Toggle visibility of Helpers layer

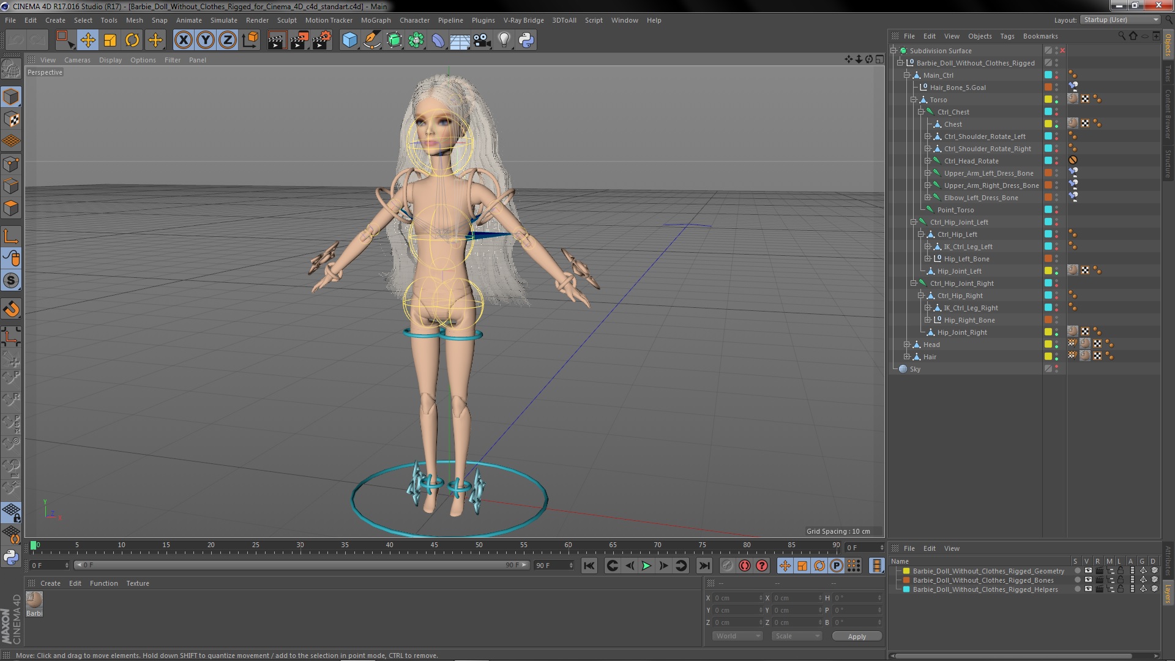[1088, 589]
